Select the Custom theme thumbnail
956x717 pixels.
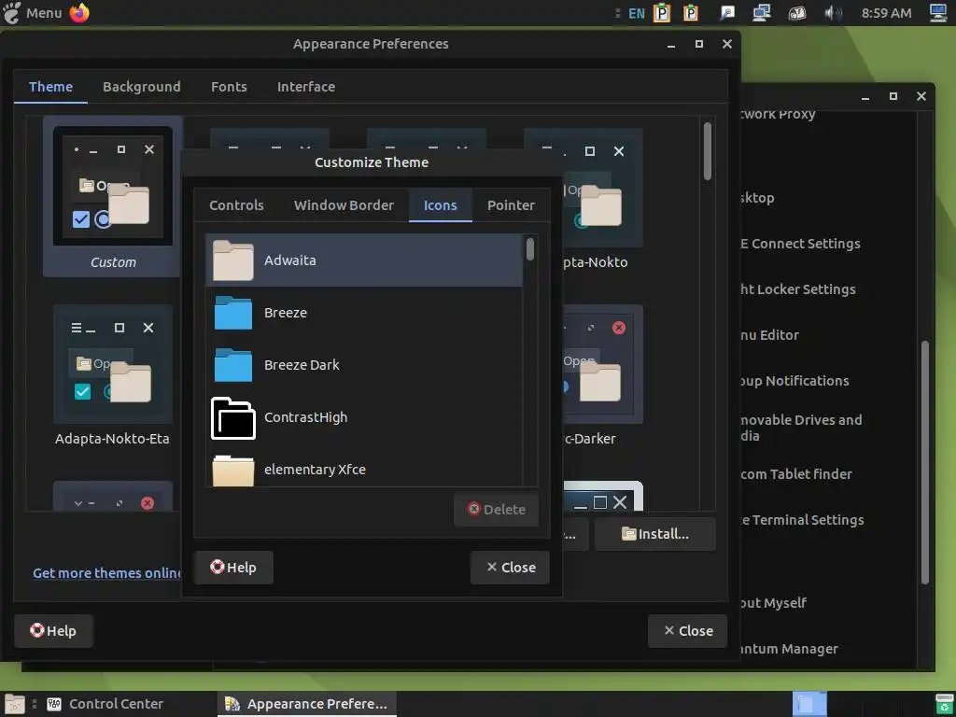tap(113, 196)
